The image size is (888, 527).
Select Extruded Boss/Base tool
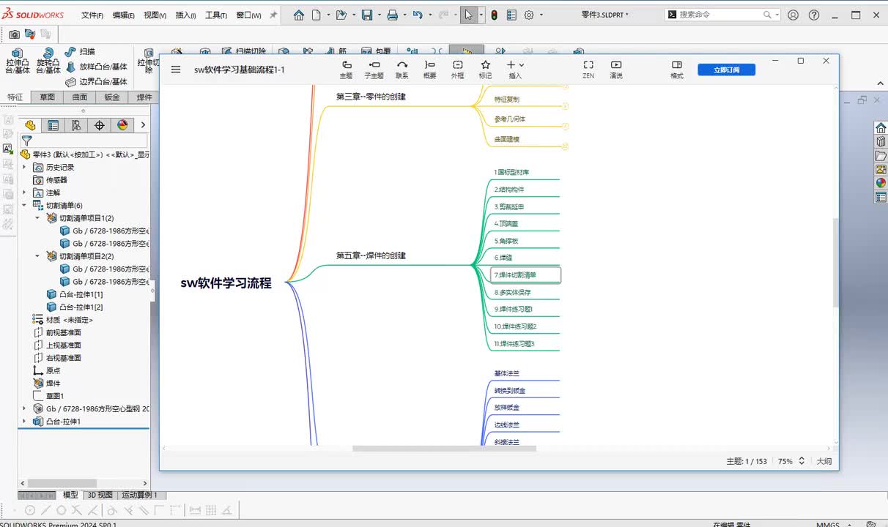point(18,61)
